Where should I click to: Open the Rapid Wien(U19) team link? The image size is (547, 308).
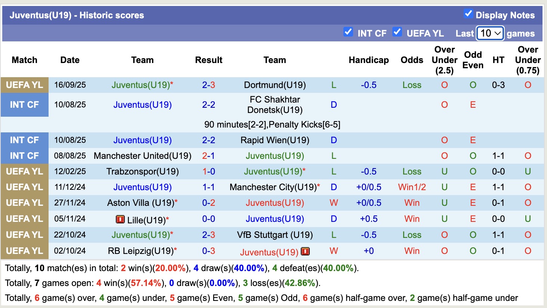[275, 140]
